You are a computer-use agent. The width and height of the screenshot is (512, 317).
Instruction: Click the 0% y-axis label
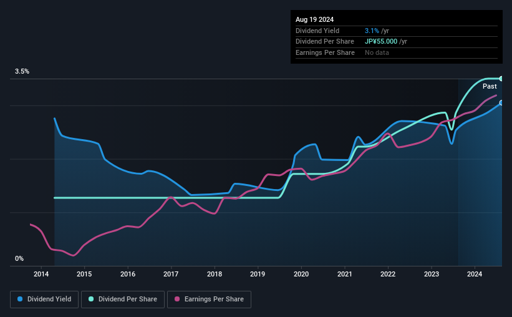(x=19, y=258)
